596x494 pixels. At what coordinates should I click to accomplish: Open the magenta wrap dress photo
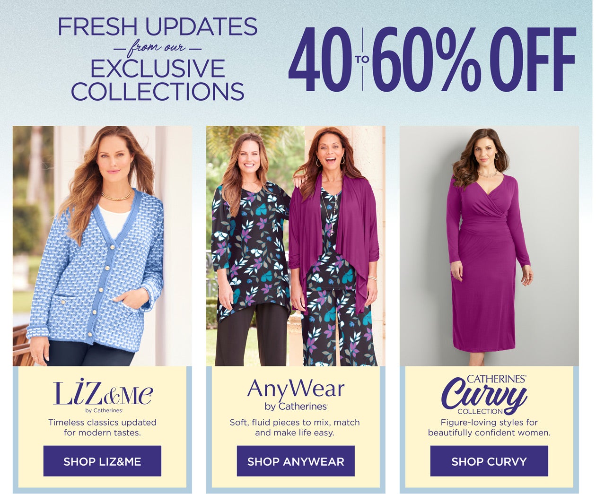pyautogui.click(x=489, y=246)
